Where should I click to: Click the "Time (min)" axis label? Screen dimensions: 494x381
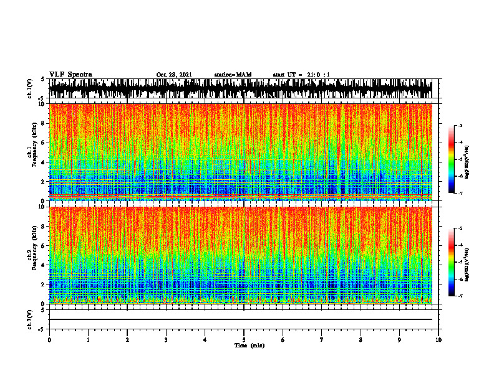(249, 346)
